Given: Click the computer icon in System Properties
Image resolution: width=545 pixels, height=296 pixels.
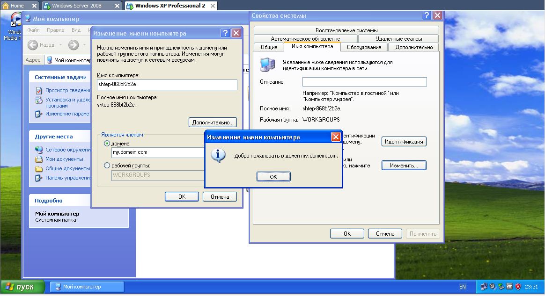Looking at the screenshot, I should click(268, 65).
